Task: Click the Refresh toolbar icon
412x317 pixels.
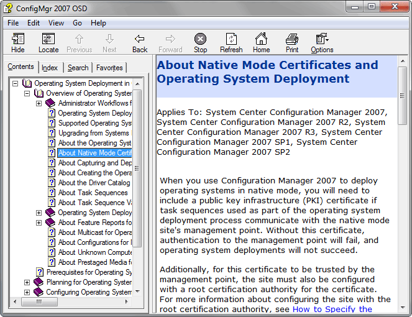Action: coord(231,39)
